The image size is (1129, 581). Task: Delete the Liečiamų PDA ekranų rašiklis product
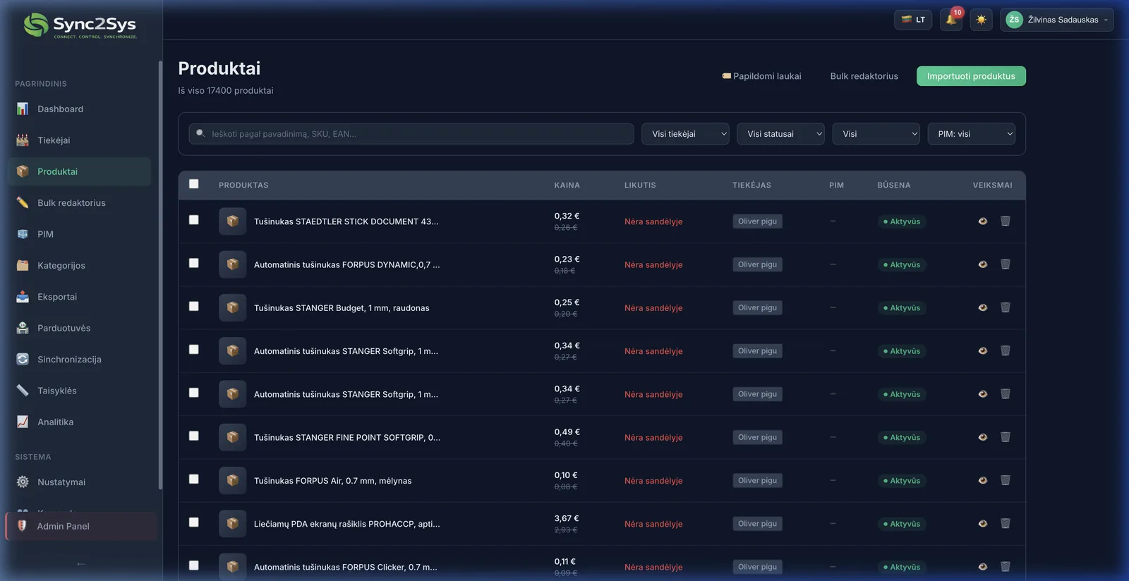tap(1006, 523)
